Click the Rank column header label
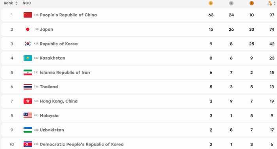 pyautogui.click(x=8, y=3)
